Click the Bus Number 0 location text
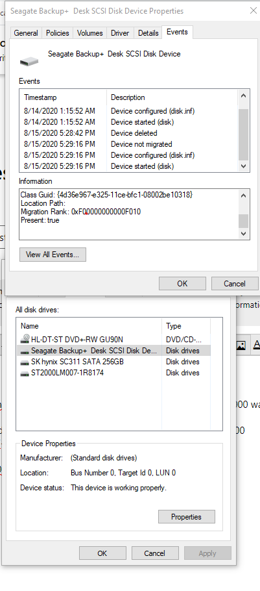Image resolution: width=260 pixels, height=591 pixels. pyautogui.click(x=123, y=473)
